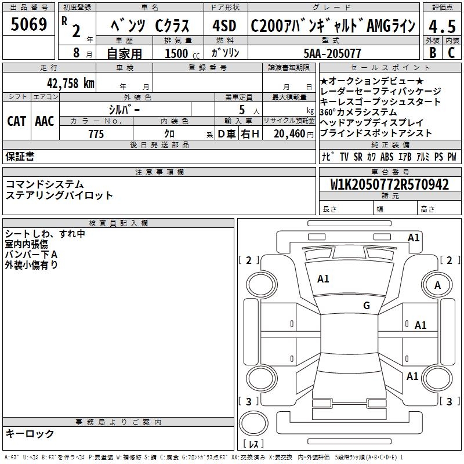Click the G windshield mark on diagram
Screen dimensions: 464x464
367,305
